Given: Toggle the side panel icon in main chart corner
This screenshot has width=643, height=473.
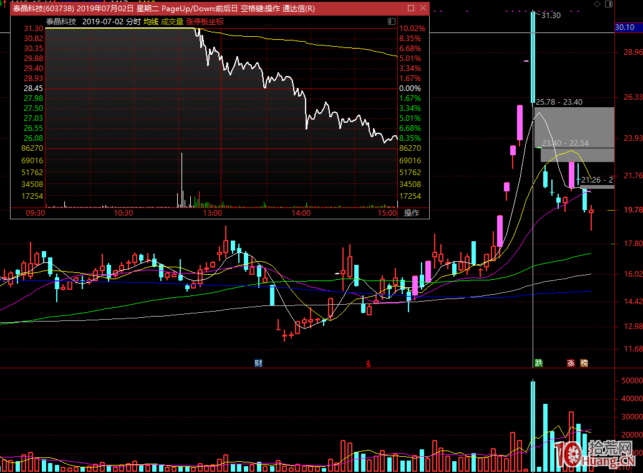Looking at the screenshot, I should [609, 4].
